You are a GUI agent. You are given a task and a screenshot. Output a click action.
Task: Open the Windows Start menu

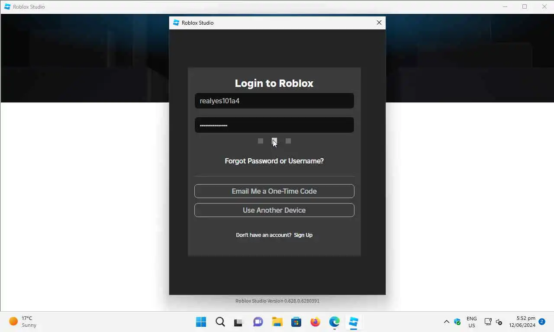click(x=201, y=322)
